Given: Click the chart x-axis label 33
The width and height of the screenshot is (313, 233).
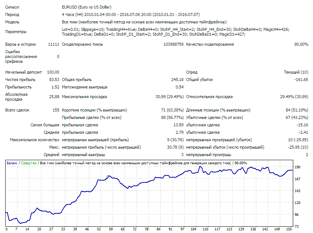Looking at the screenshot, I should tap(63, 229).
